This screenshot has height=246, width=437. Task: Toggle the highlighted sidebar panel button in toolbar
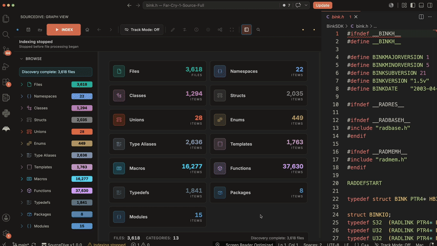coord(246,30)
